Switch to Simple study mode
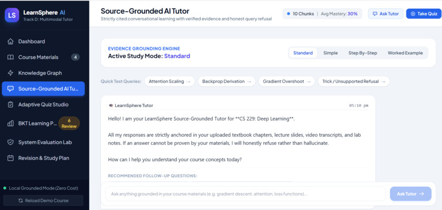 tap(330, 53)
